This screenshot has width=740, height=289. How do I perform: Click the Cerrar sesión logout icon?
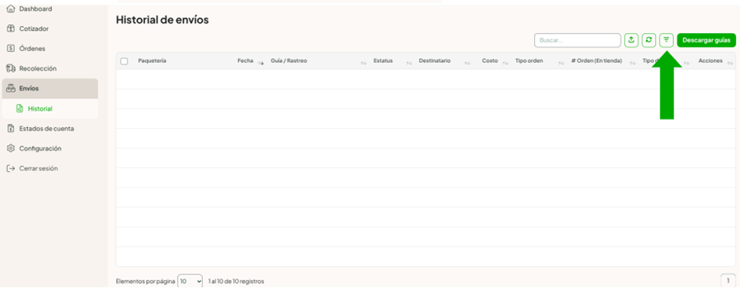click(11, 168)
